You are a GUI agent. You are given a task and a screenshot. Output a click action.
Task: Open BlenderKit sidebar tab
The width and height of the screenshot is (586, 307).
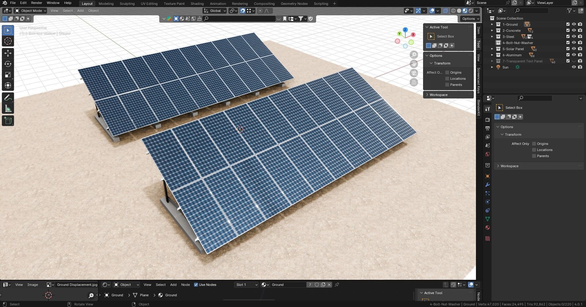click(x=479, y=107)
